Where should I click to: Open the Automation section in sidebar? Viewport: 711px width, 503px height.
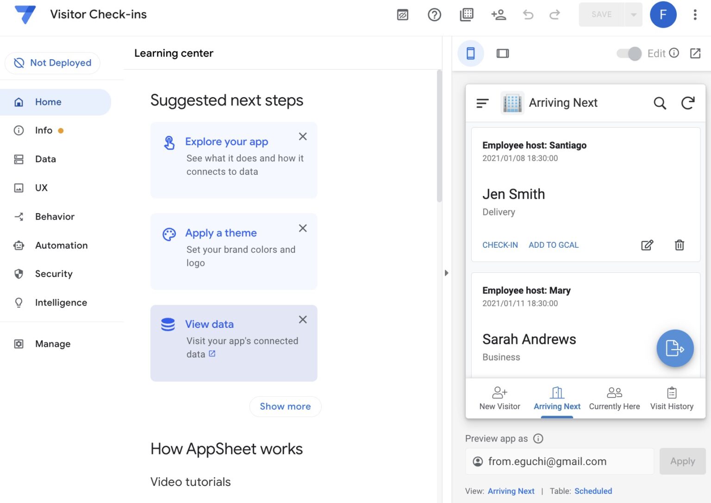click(x=61, y=245)
